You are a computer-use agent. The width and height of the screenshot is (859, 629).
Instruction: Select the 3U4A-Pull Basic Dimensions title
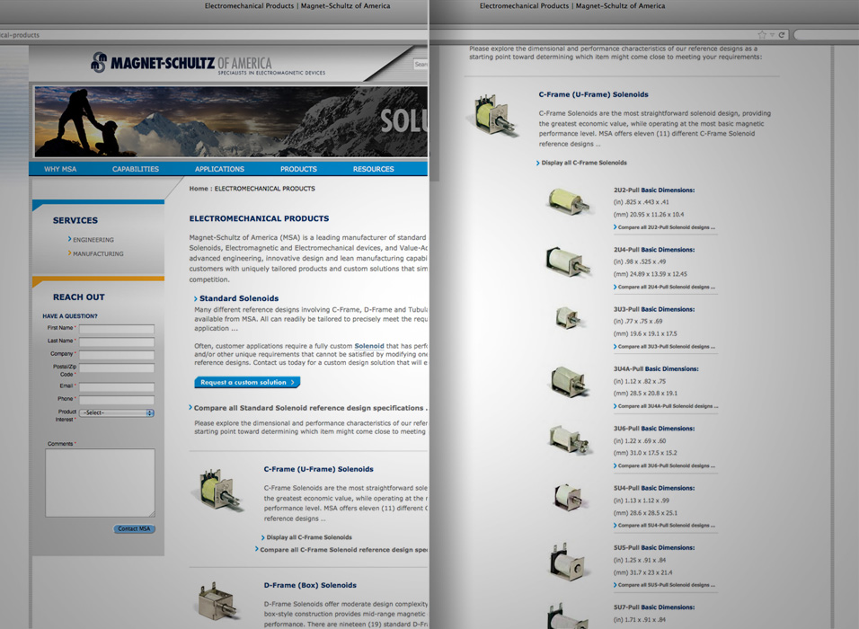(x=656, y=368)
